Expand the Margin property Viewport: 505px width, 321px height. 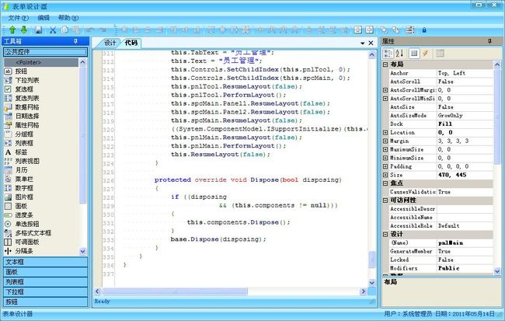pyautogui.click(x=385, y=141)
